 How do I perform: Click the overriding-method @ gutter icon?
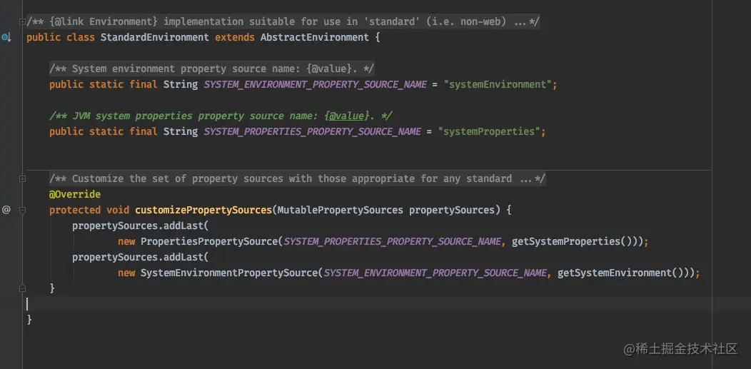tap(6, 210)
